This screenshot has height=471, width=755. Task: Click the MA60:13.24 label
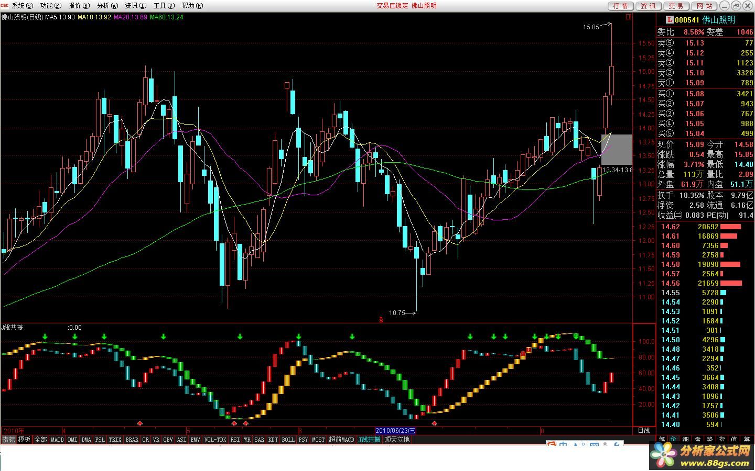tap(167, 17)
